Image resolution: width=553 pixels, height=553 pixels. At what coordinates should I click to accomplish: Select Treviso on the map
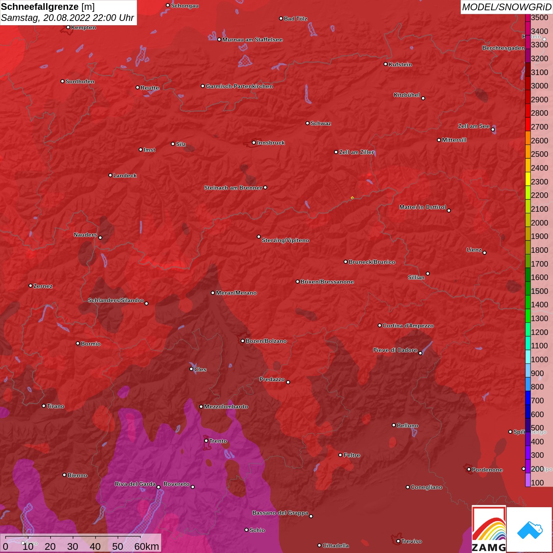pos(412,541)
